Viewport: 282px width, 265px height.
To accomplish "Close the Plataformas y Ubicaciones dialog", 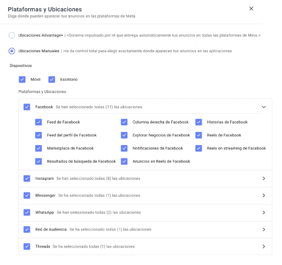I will (251, 9).
